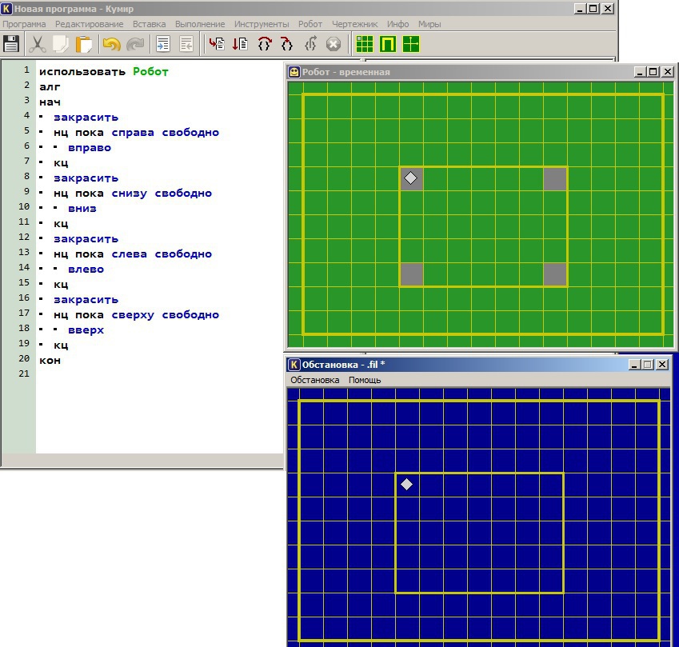Image resolution: width=679 pixels, height=647 pixels.
Task: Click the gray painted cell with the robot
Action: pyautogui.click(x=411, y=178)
